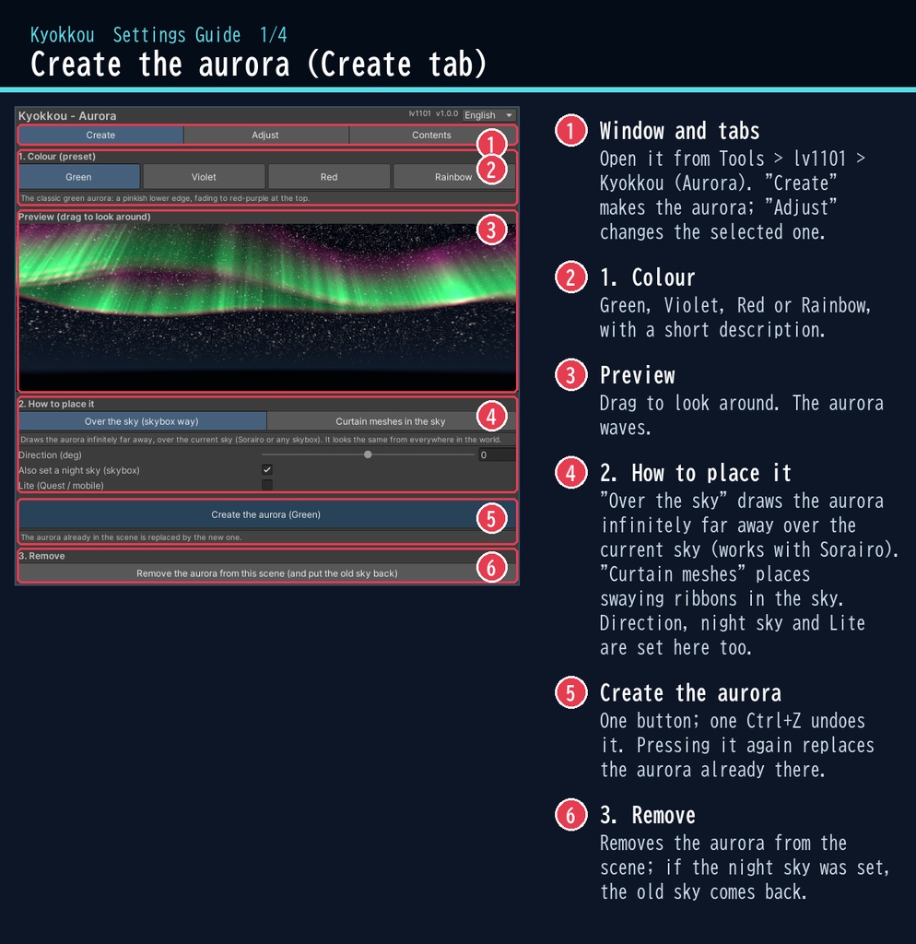Select the Green colour preset
Viewport: 916px width, 944px height.
(x=79, y=177)
